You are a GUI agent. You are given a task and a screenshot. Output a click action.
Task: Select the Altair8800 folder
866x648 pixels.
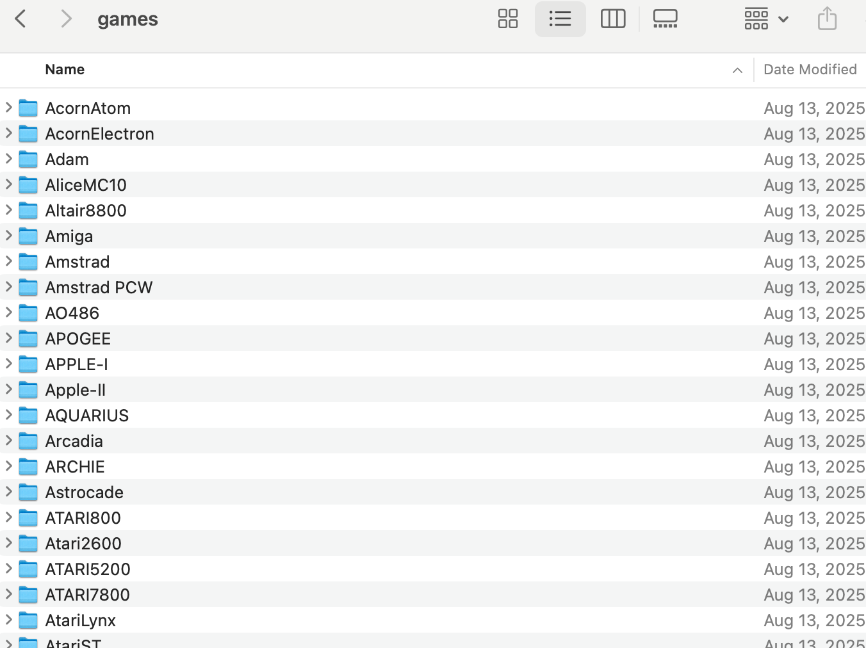[86, 211]
